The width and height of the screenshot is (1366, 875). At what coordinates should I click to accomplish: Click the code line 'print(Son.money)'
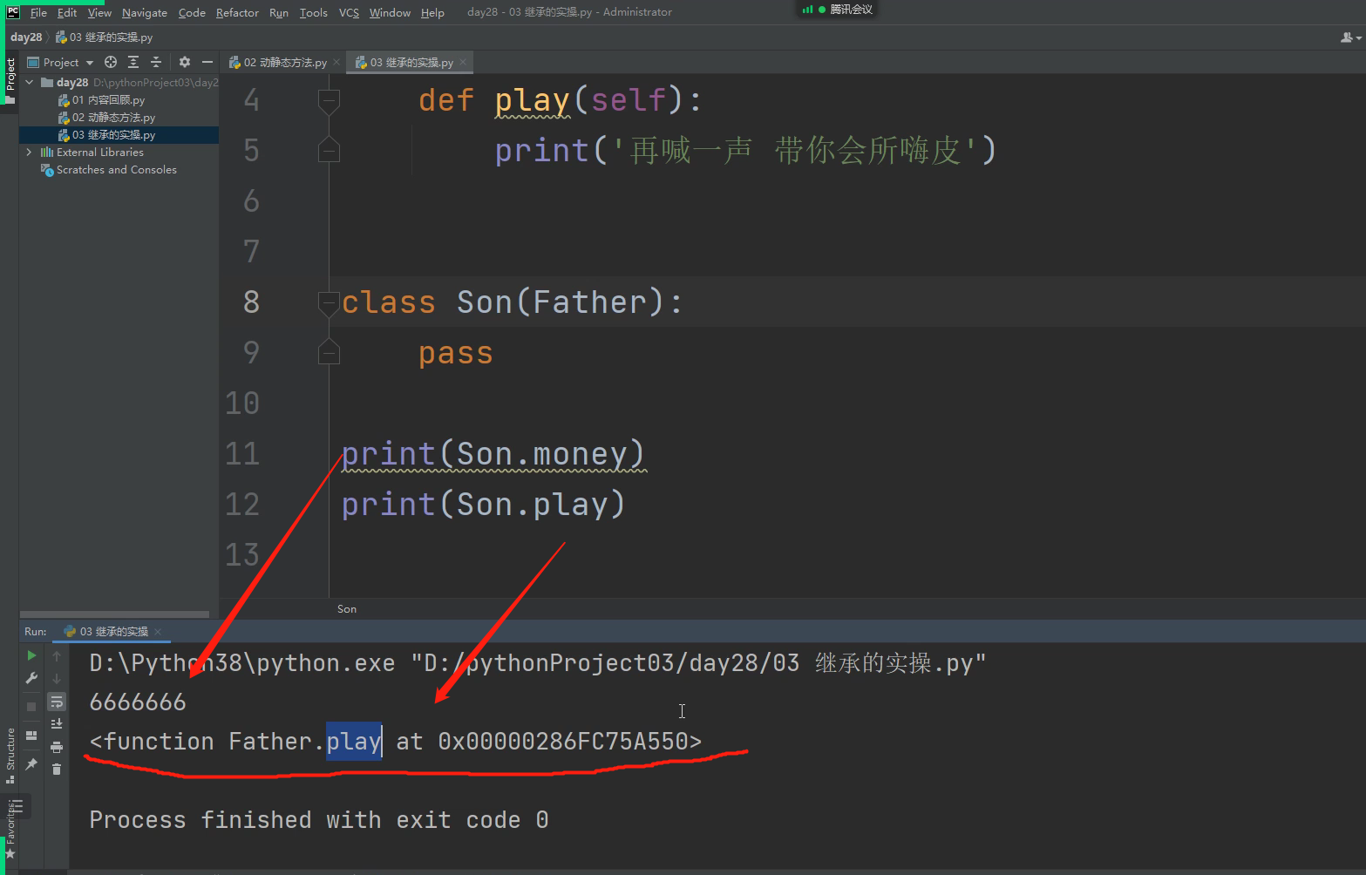[x=493, y=453]
